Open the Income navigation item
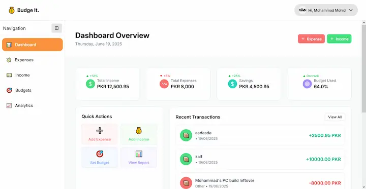The image size is (366, 189). (32, 75)
